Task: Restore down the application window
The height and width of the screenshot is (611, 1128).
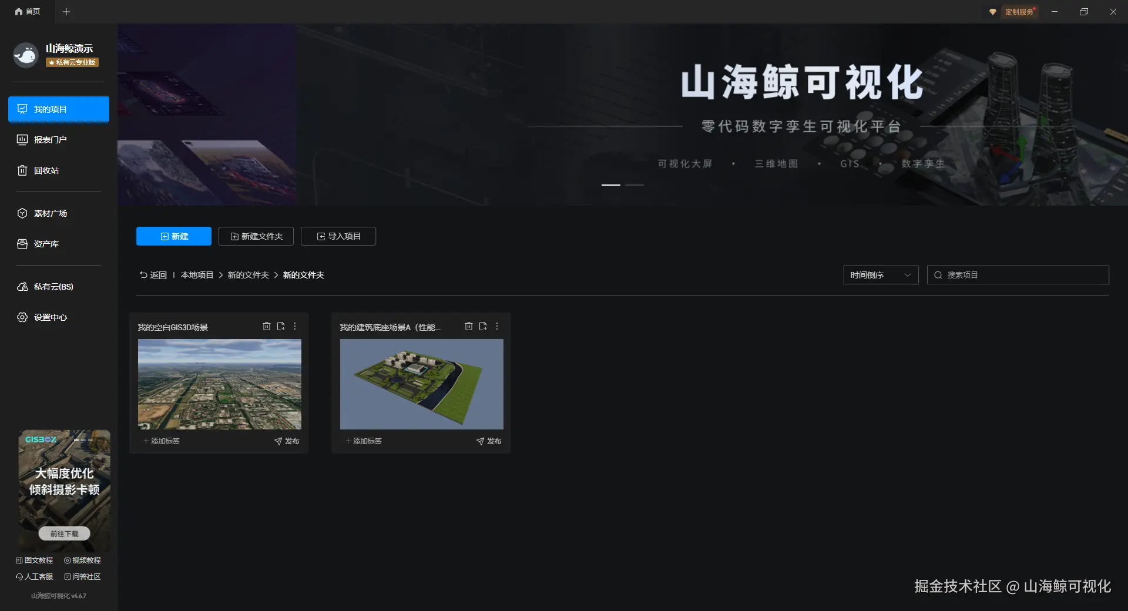Action: click(x=1084, y=12)
